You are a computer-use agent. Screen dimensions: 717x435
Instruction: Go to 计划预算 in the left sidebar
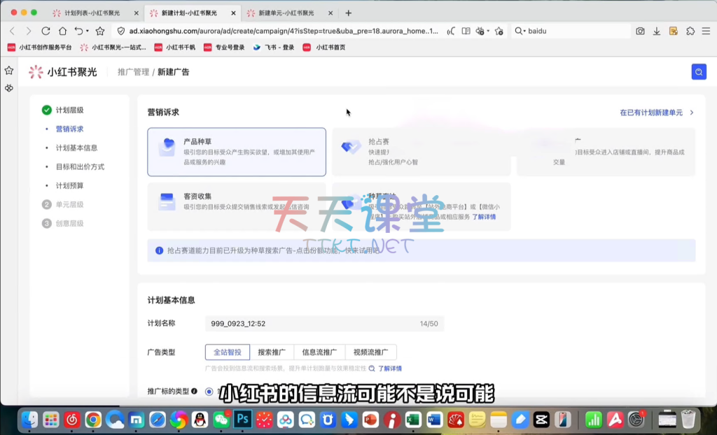coord(69,185)
